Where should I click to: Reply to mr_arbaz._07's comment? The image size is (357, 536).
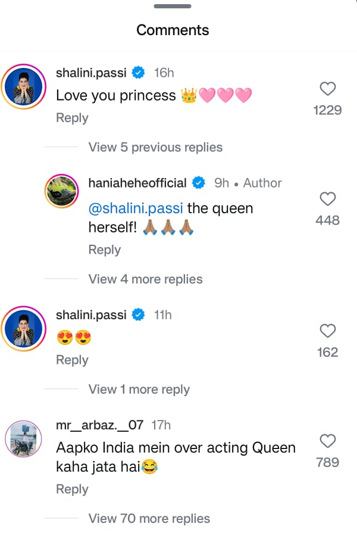[x=72, y=490]
